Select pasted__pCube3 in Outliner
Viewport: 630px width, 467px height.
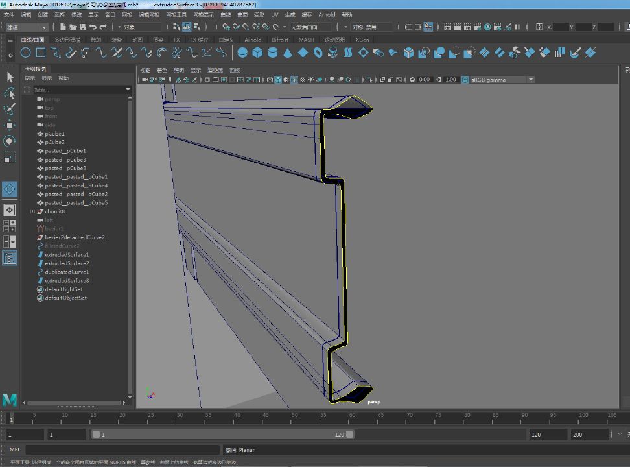[65, 160]
